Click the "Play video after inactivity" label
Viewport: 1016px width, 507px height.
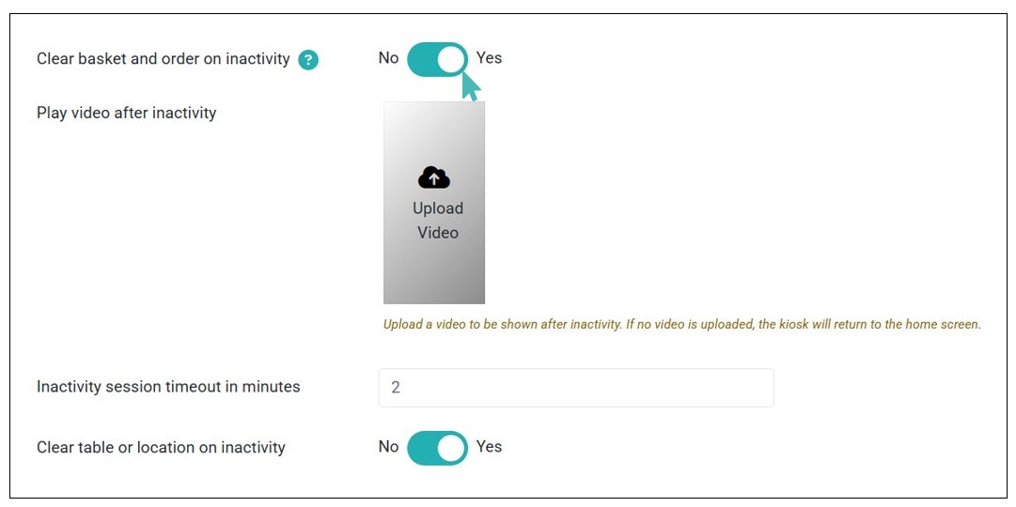tap(126, 113)
